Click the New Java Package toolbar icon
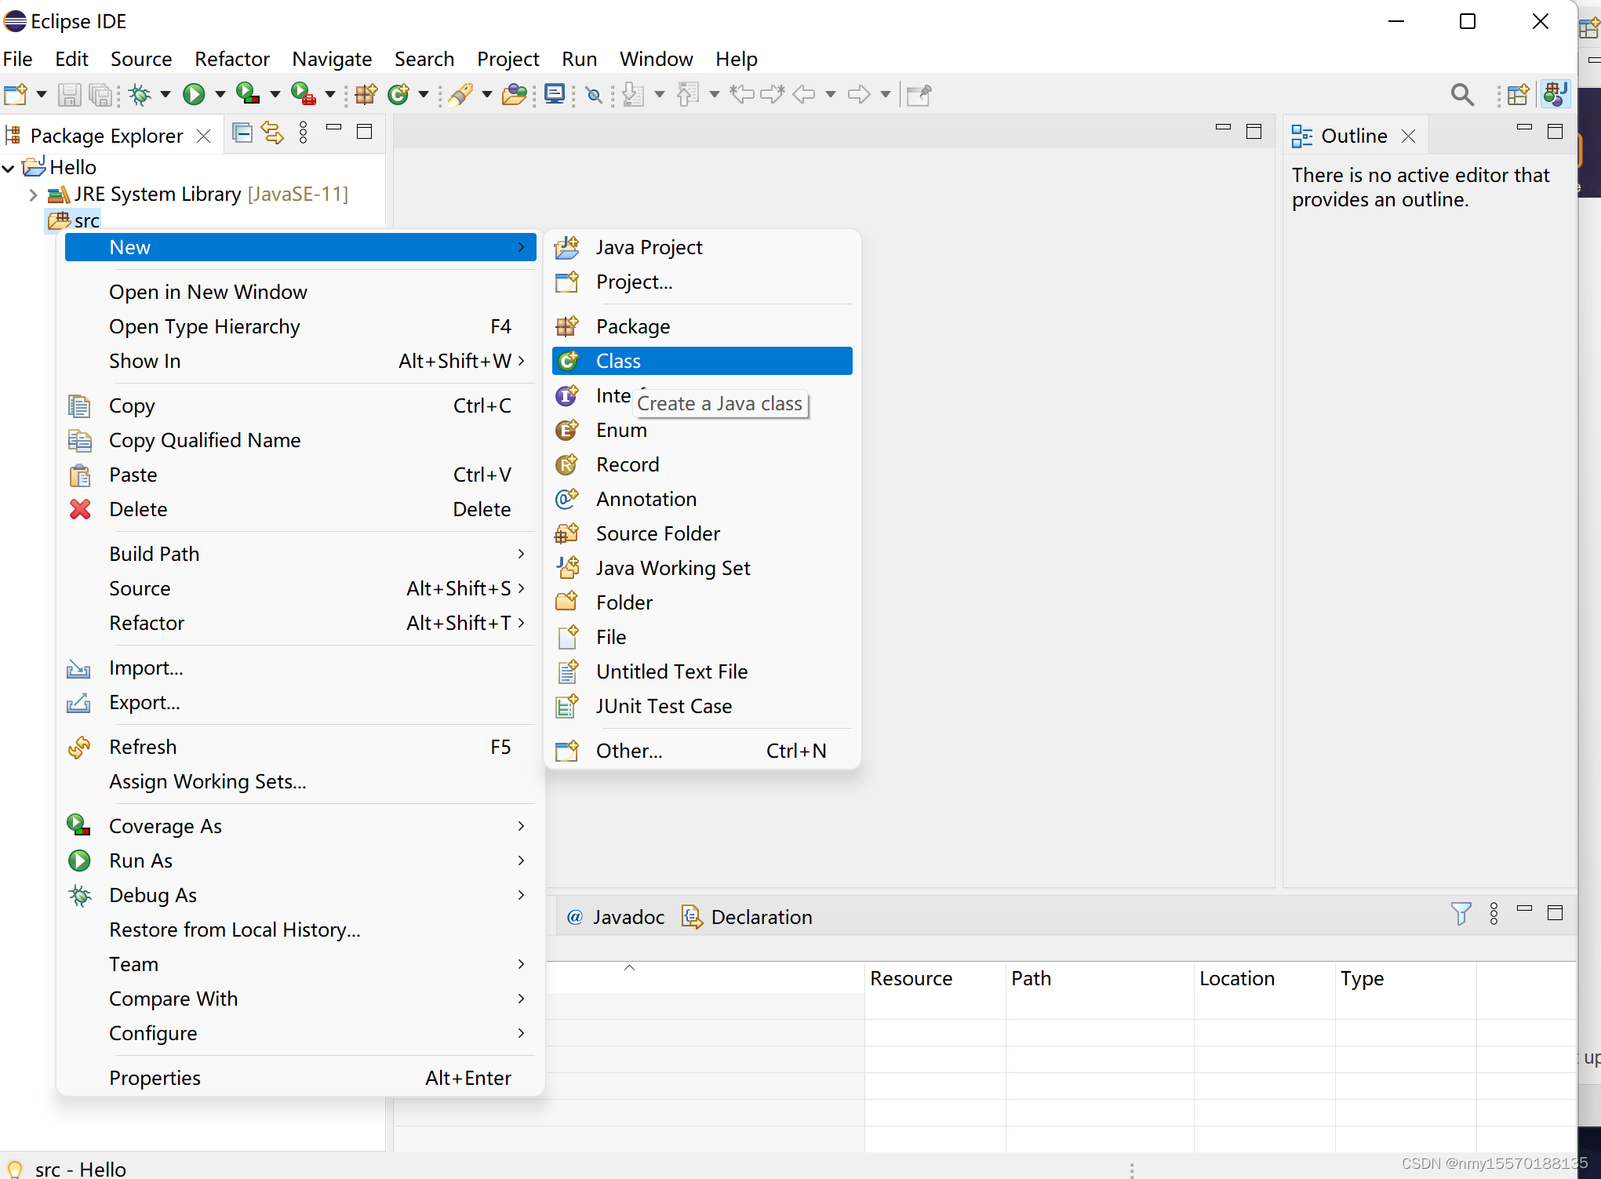1601x1179 pixels. 366,95
